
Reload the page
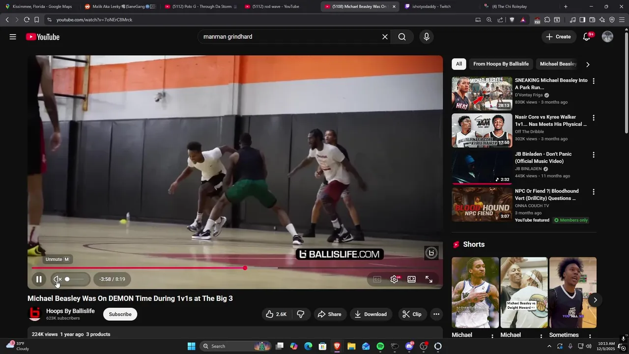(x=27, y=20)
